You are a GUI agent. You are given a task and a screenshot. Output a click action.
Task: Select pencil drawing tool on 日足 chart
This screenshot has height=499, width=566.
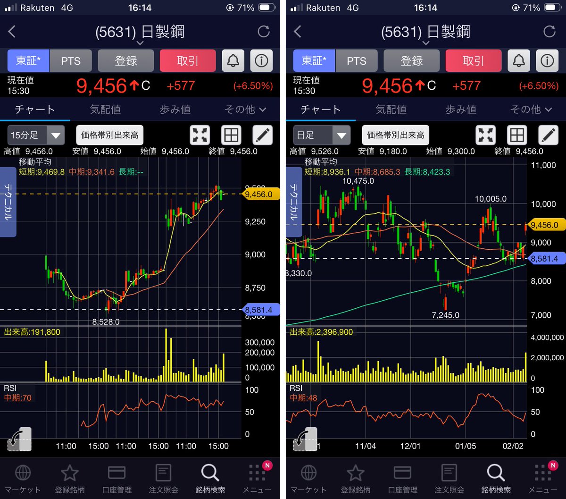click(548, 135)
